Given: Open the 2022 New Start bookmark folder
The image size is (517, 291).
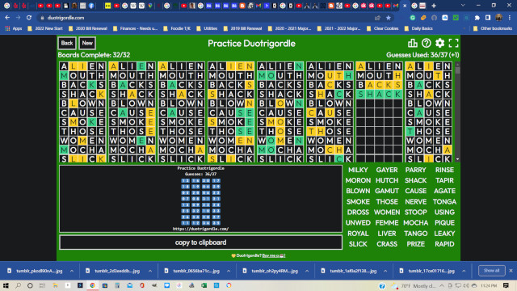Looking at the screenshot, I should [x=45, y=28].
